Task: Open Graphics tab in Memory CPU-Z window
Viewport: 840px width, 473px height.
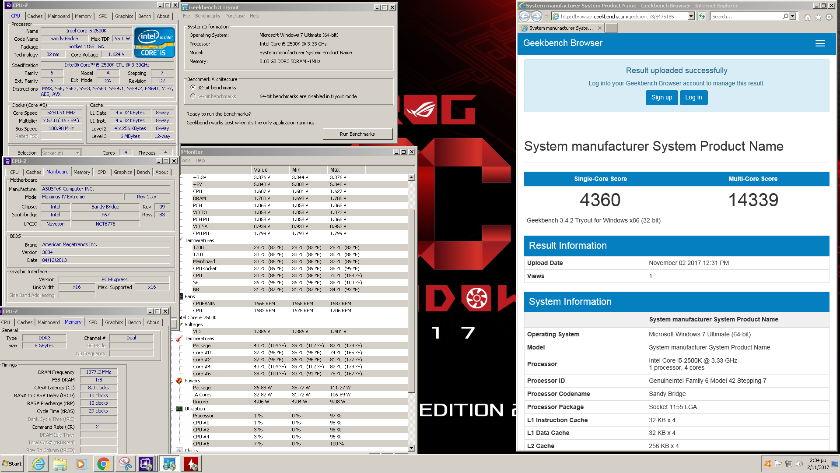Action: coord(114,322)
